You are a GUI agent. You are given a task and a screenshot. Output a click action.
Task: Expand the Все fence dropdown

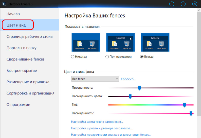coord(95,79)
